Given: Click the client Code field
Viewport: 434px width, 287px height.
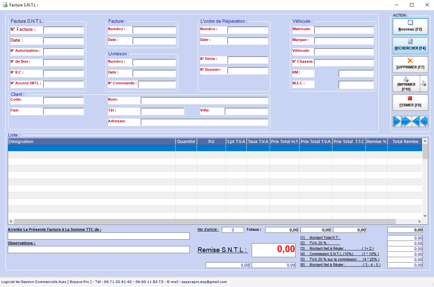Looking at the screenshot, I should (x=63, y=101).
